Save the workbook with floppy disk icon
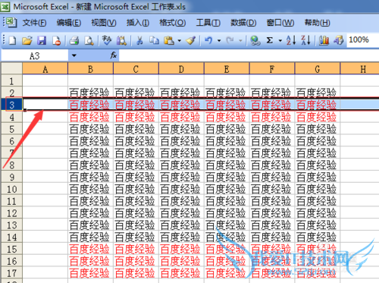Image resolution: width=379 pixels, height=283 pixels. tap(42, 40)
